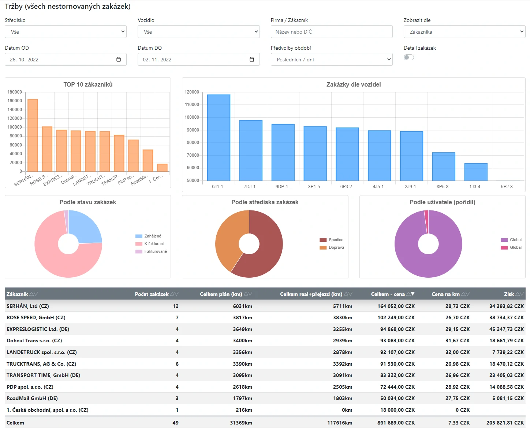This screenshot has height=430, width=530.
Task: Sort table by Zákazník column arrows
Action: [34, 294]
